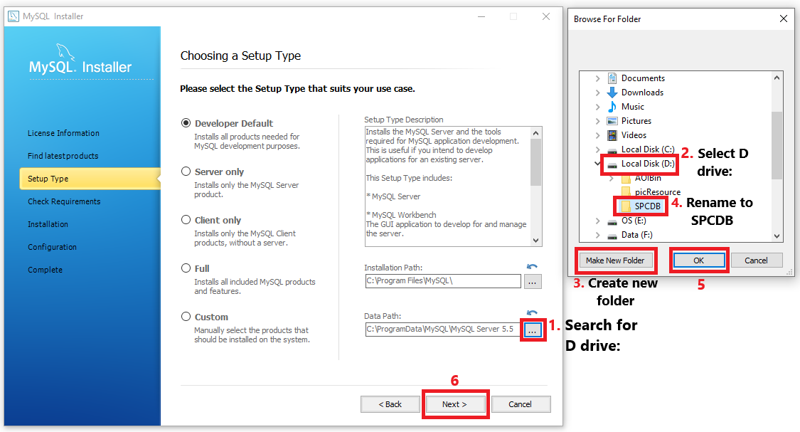Expand the Data (F:) drive node
The height and width of the screenshot is (432, 800).
(597, 236)
